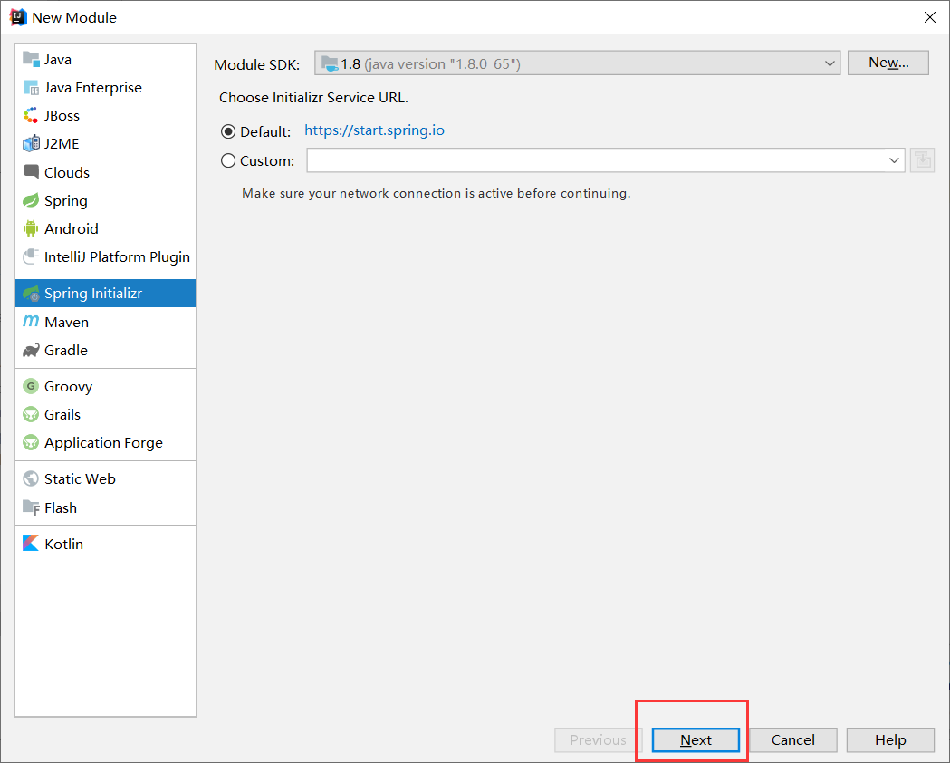Select the Custom URL radio button
950x763 pixels.
click(x=228, y=160)
